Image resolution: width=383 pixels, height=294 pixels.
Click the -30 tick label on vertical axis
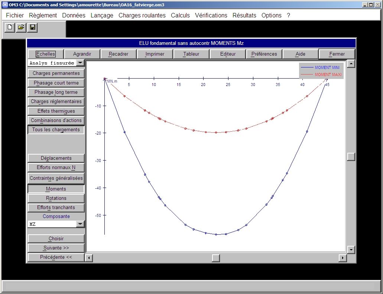(98, 161)
